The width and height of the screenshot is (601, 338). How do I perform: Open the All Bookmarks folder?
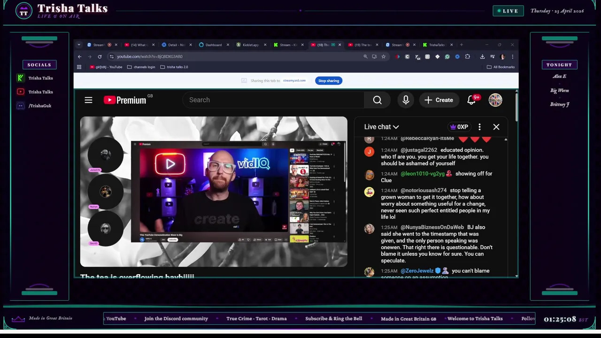(x=501, y=67)
